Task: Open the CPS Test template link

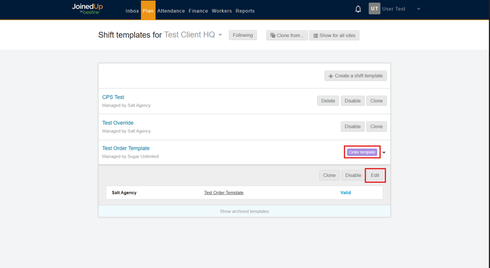Action: coord(113,97)
